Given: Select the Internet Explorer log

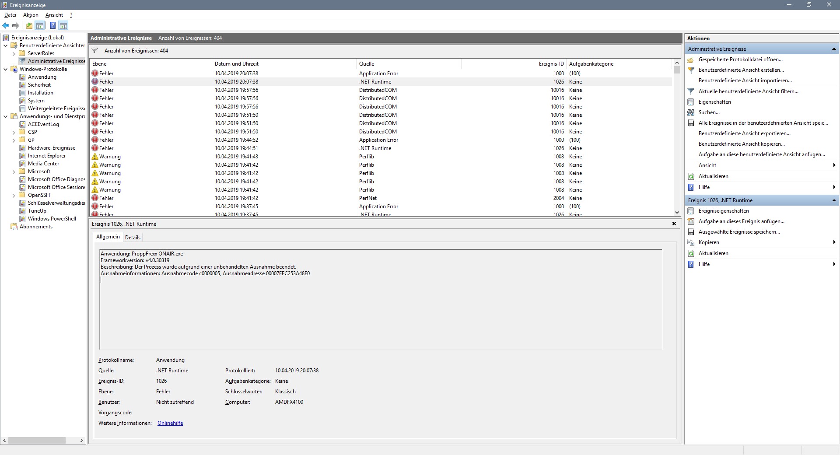Looking at the screenshot, I should [47, 156].
